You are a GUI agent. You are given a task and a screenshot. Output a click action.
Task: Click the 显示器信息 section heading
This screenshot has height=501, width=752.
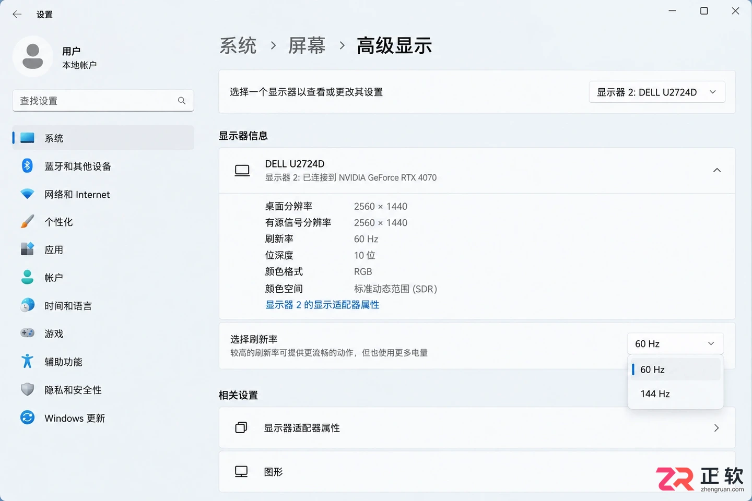click(243, 136)
